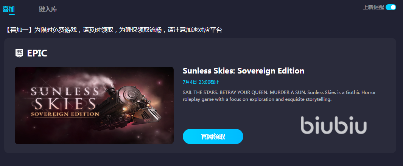Viewport: 403px width, 166px height.
Task: Disable the 上新提醒 toggle switch
Action: [x=391, y=7]
